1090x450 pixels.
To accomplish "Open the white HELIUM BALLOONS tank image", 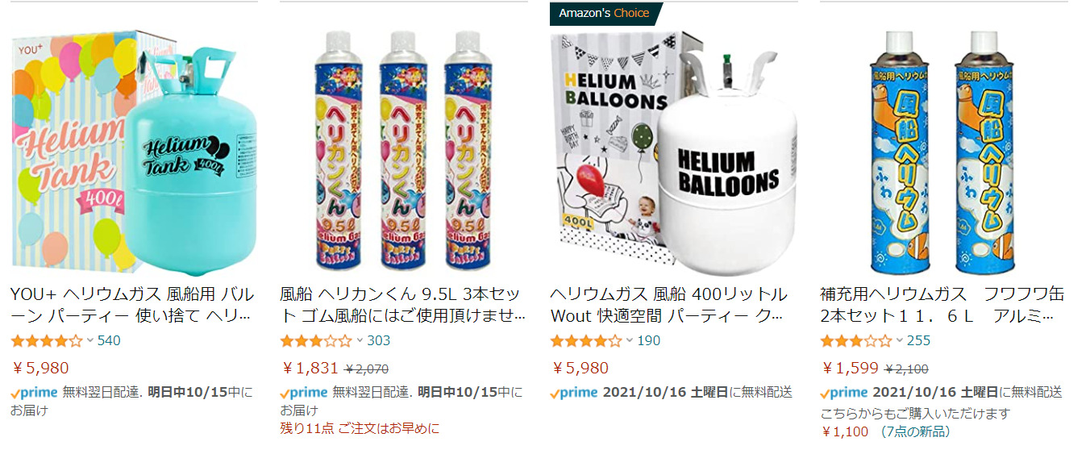I will click(x=673, y=151).
